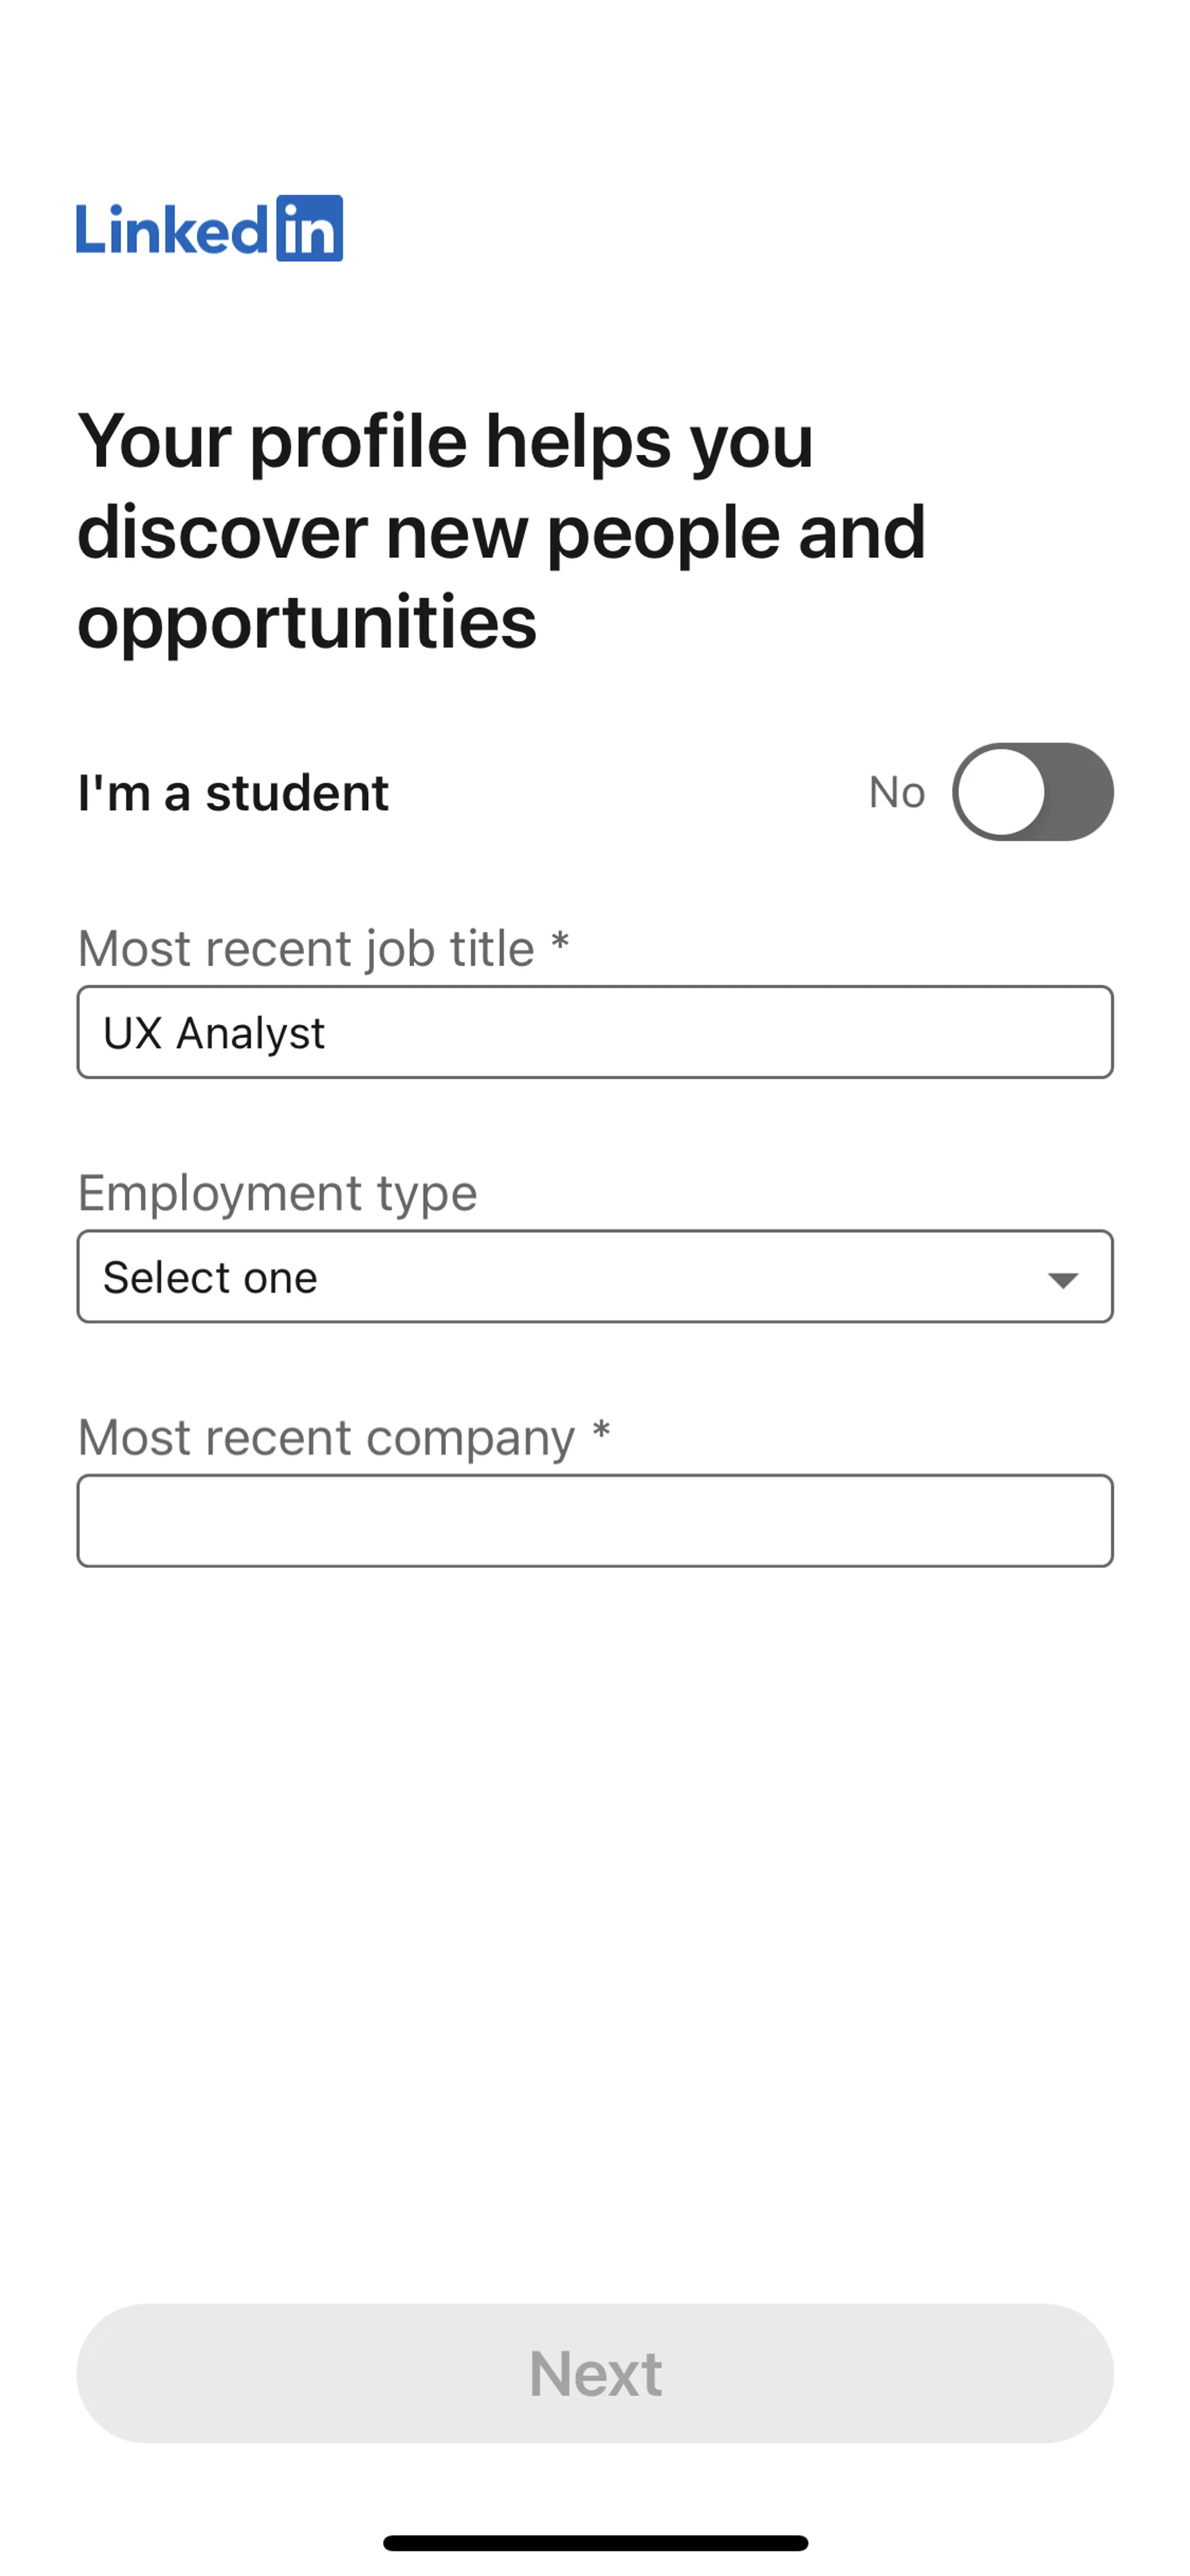This screenshot has width=1190, height=2576.
Task: Click the "I'm a student" label
Action: tap(233, 793)
